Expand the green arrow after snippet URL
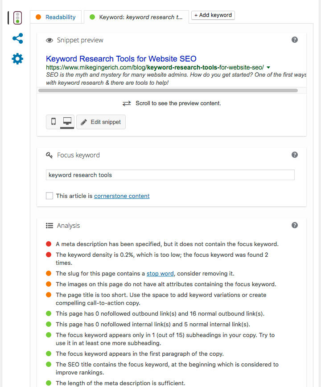Viewport: 321px width, 387px height. coord(268,67)
